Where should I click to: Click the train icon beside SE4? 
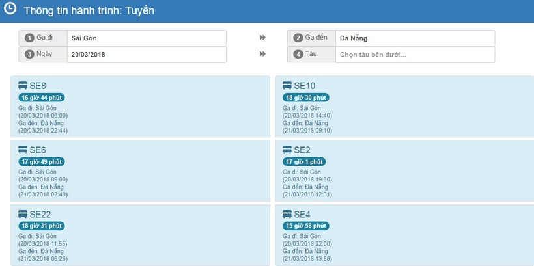click(287, 214)
